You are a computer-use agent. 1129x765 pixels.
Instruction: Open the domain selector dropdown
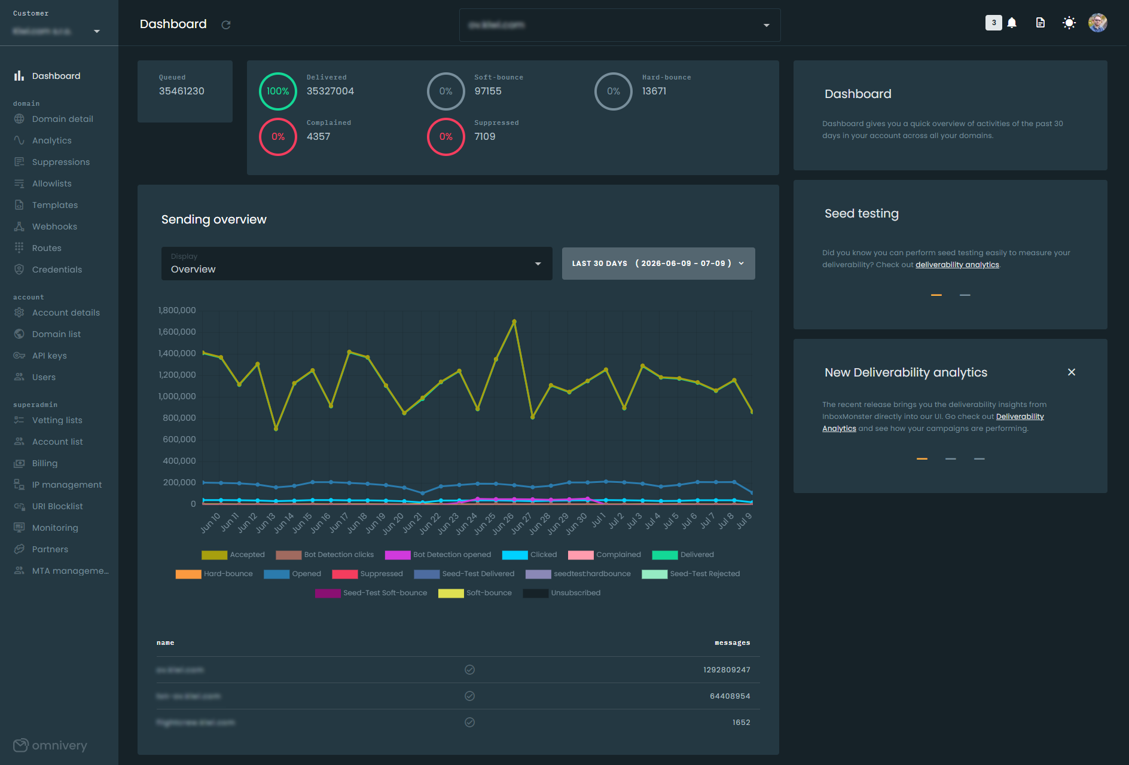coord(620,25)
